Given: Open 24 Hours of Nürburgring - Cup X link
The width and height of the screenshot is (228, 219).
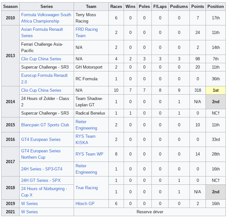Looking at the screenshot, I should [x=44, y=192].
